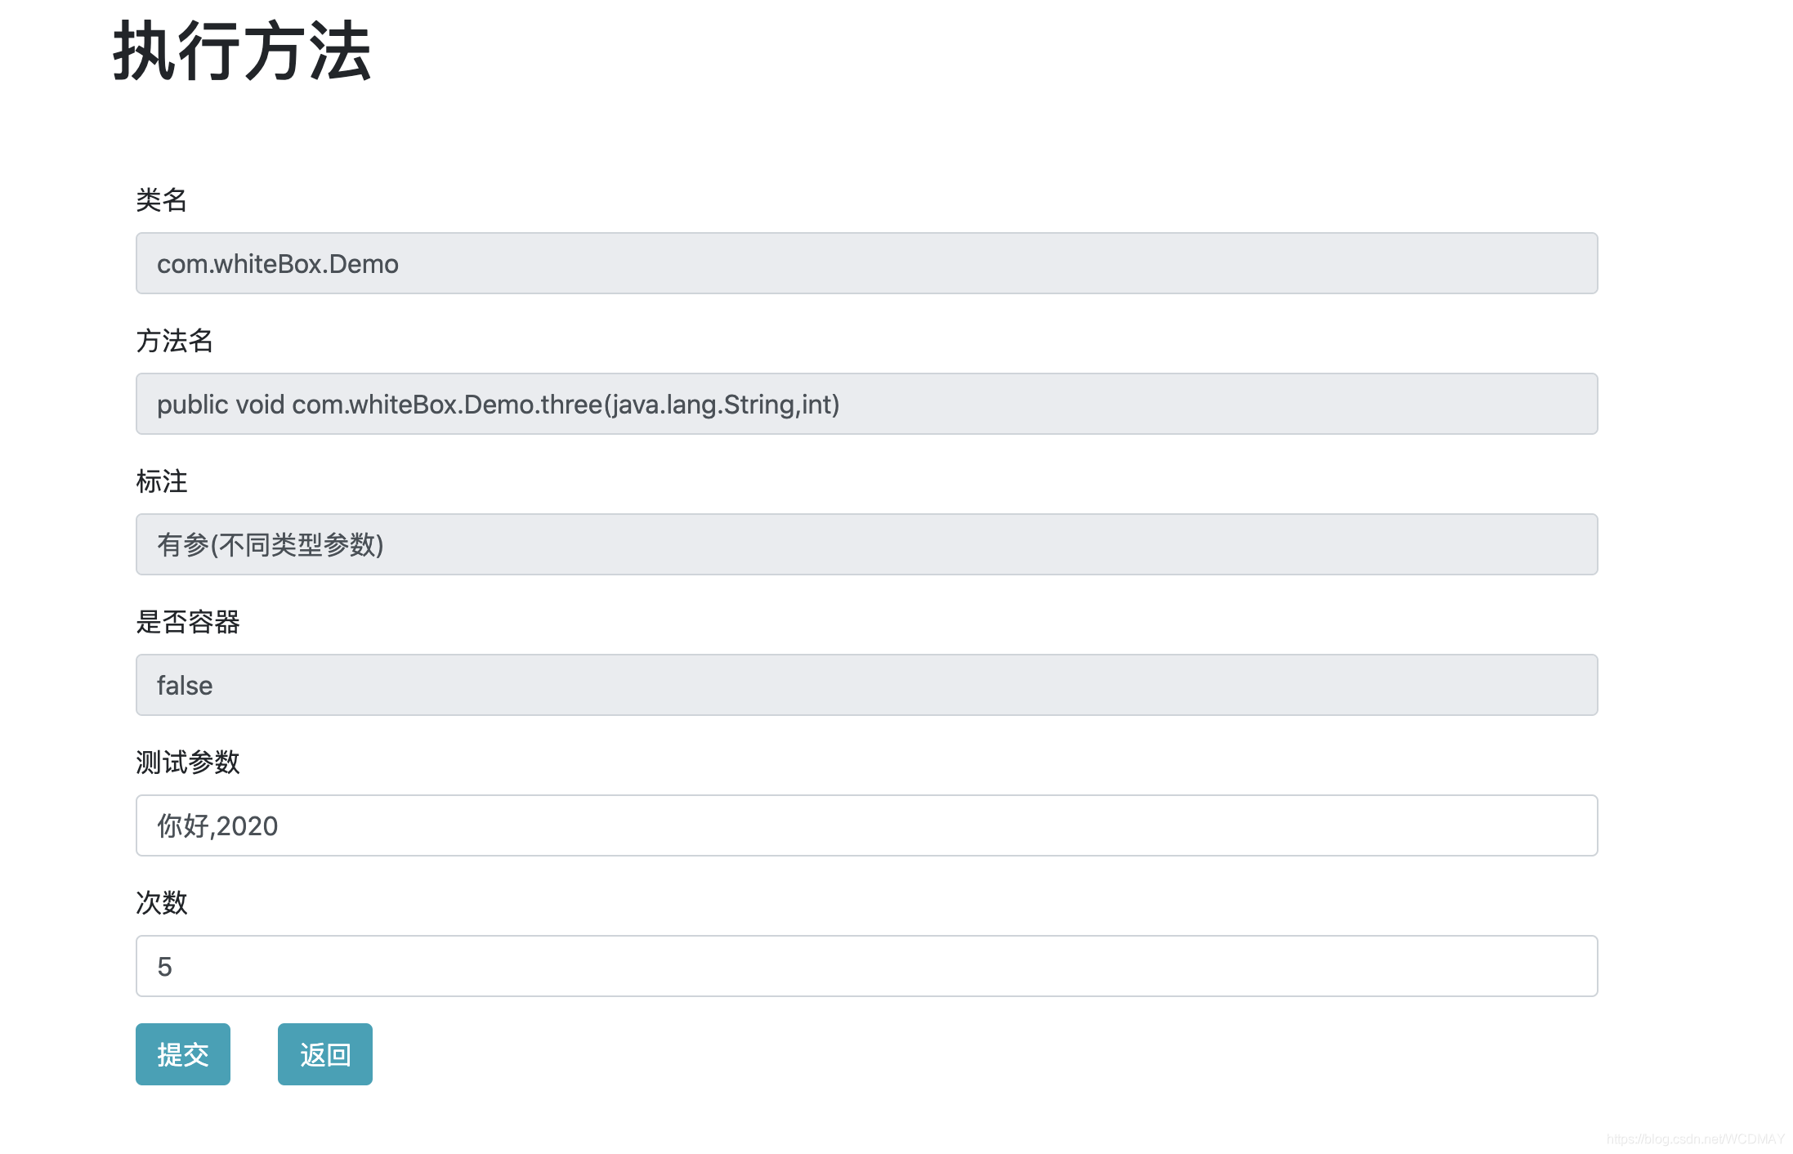The height and width of the screenshot is (1154, 1793).
Task: Click the 执行方法 page heading
Action: 242,51
